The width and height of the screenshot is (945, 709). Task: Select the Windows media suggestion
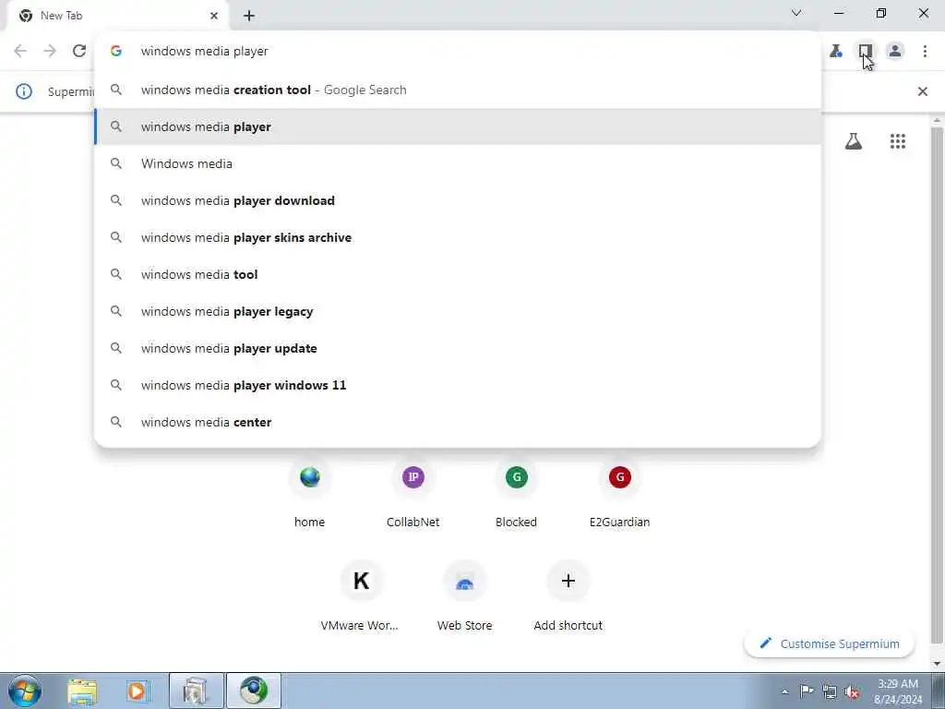(458, 163)
